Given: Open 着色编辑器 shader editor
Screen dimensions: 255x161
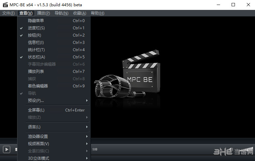Looking at the screenshot, I should (x=54, y=86).
